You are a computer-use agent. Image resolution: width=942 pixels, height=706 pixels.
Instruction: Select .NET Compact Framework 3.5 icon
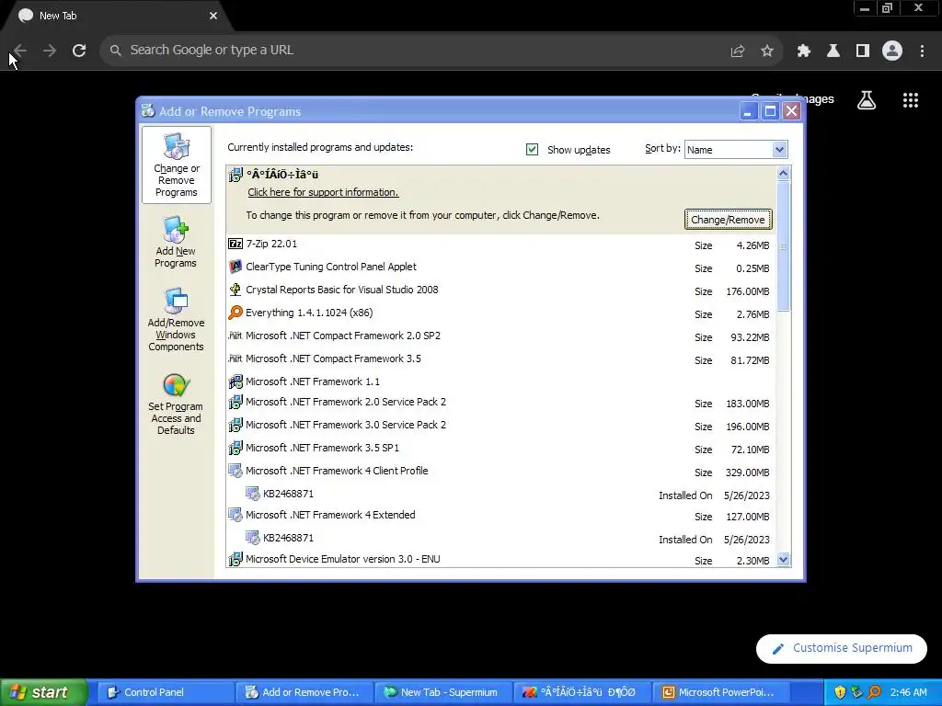(235, 359)
